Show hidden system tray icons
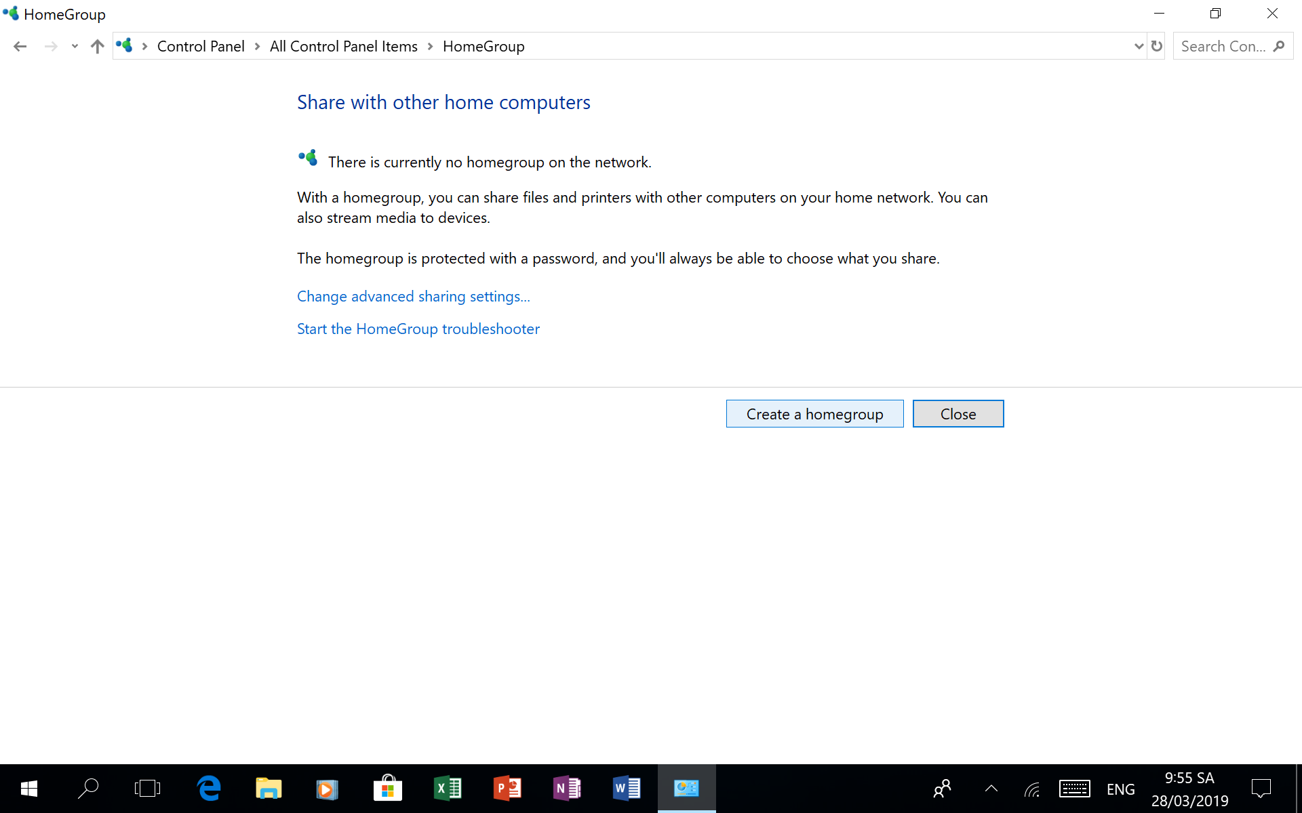The image size is (1302, 813). pos(991,789)
